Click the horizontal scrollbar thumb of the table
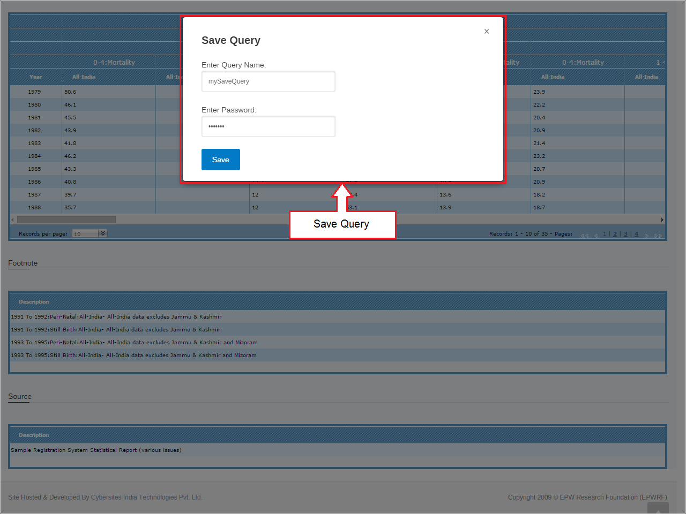This screenshot has width=686, height=514. (x=66, y=220)
